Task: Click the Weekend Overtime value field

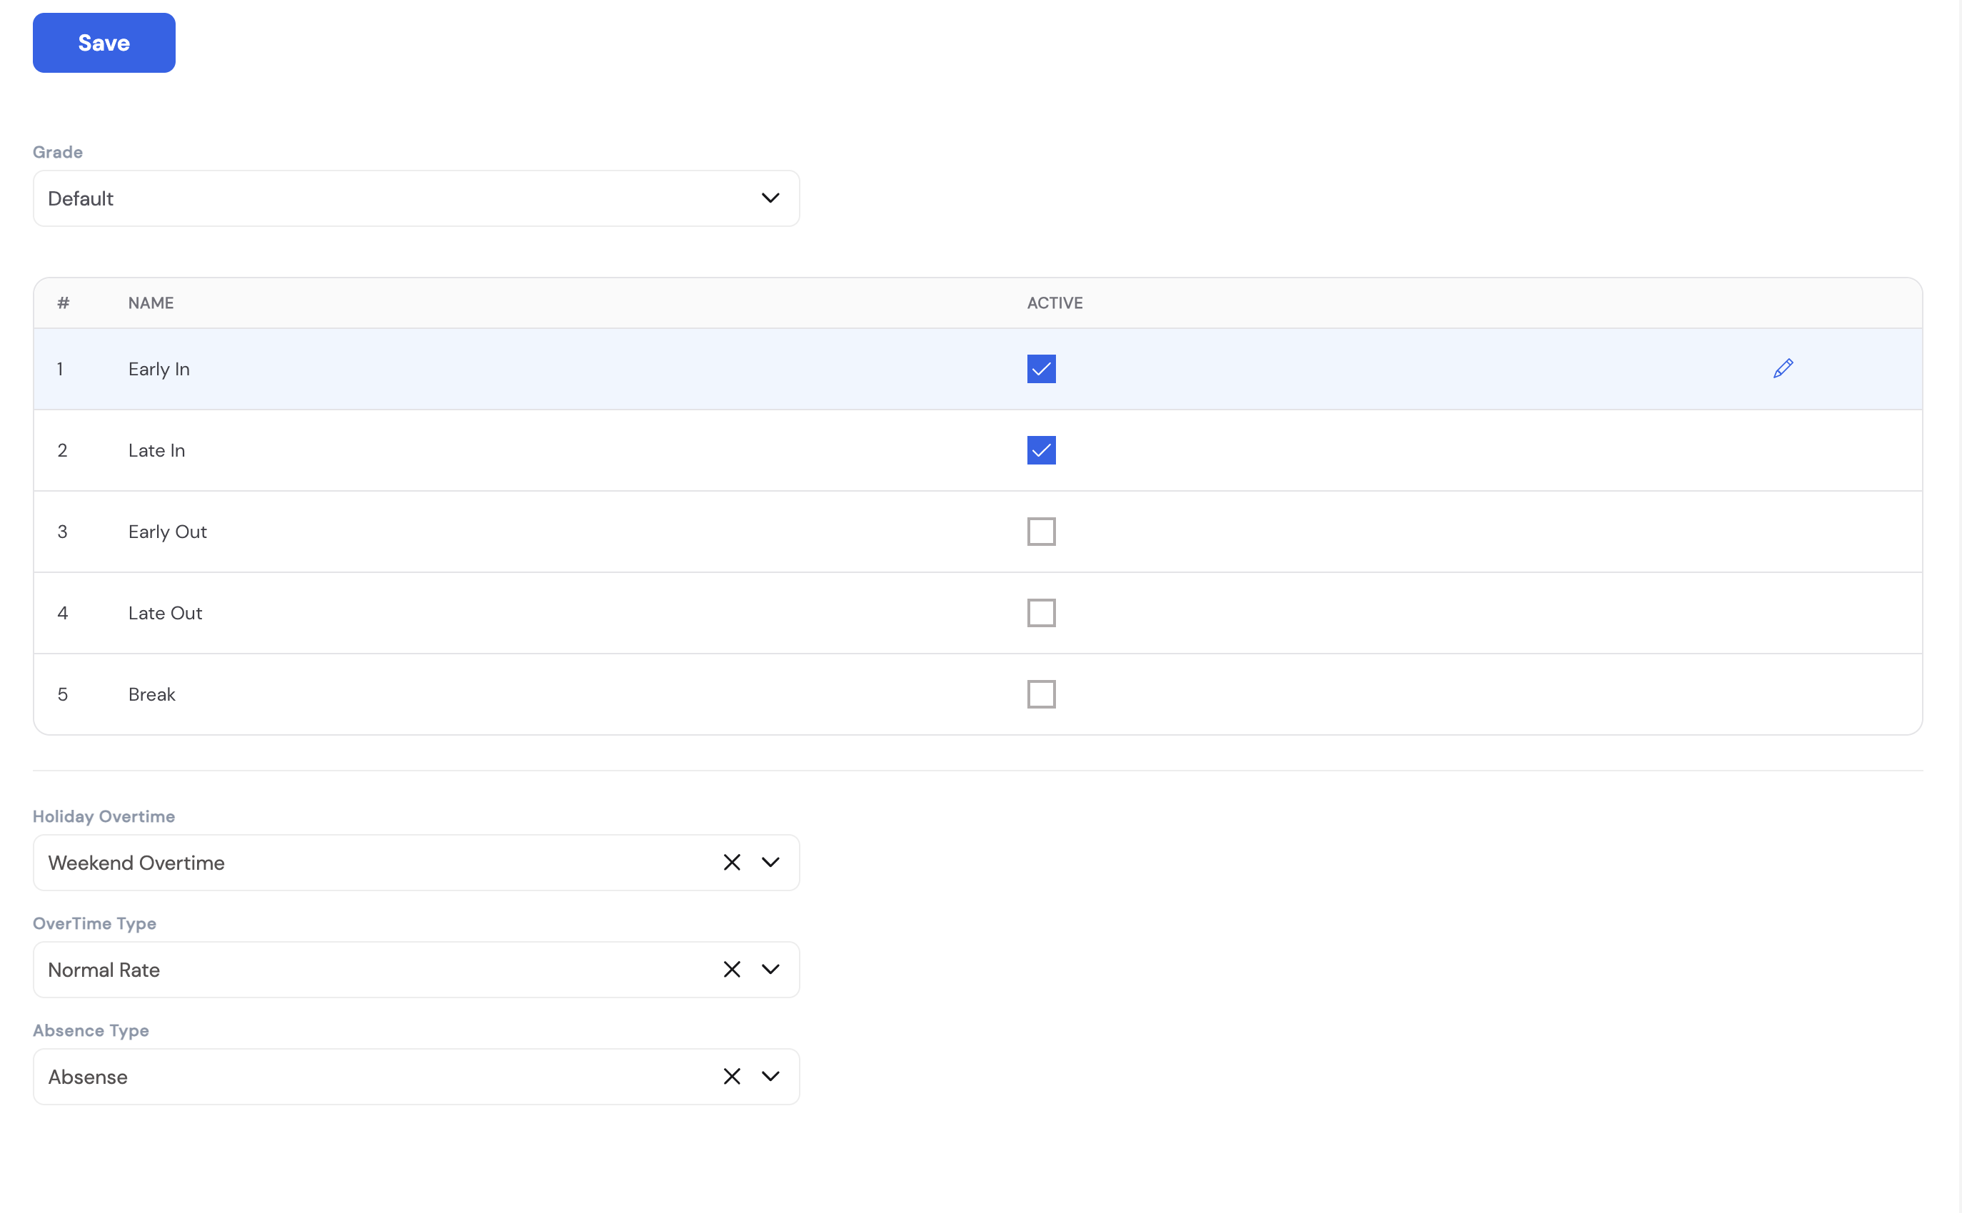Action: [x=416, y=863]
